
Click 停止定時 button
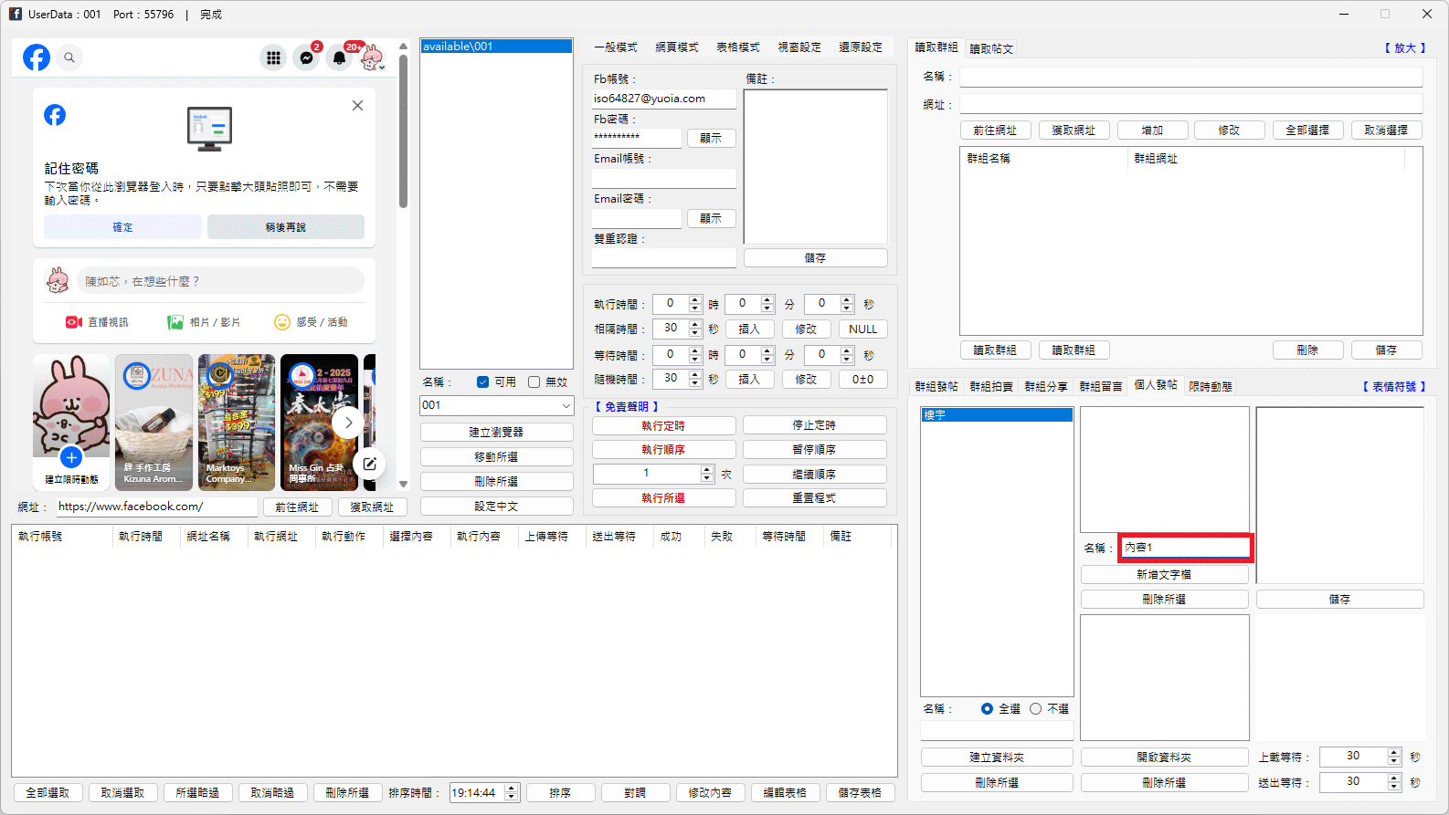tap(814, 425)
